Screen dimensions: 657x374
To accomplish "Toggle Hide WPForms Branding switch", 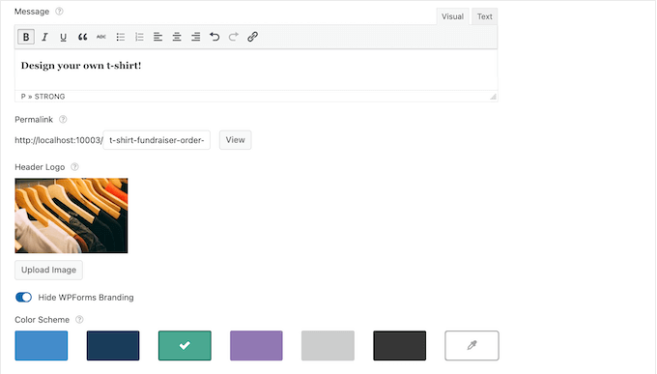I will coord(23,298).
